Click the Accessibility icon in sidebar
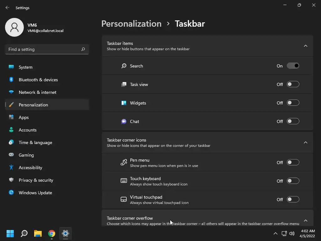The image size is (321, 241). 11,168
